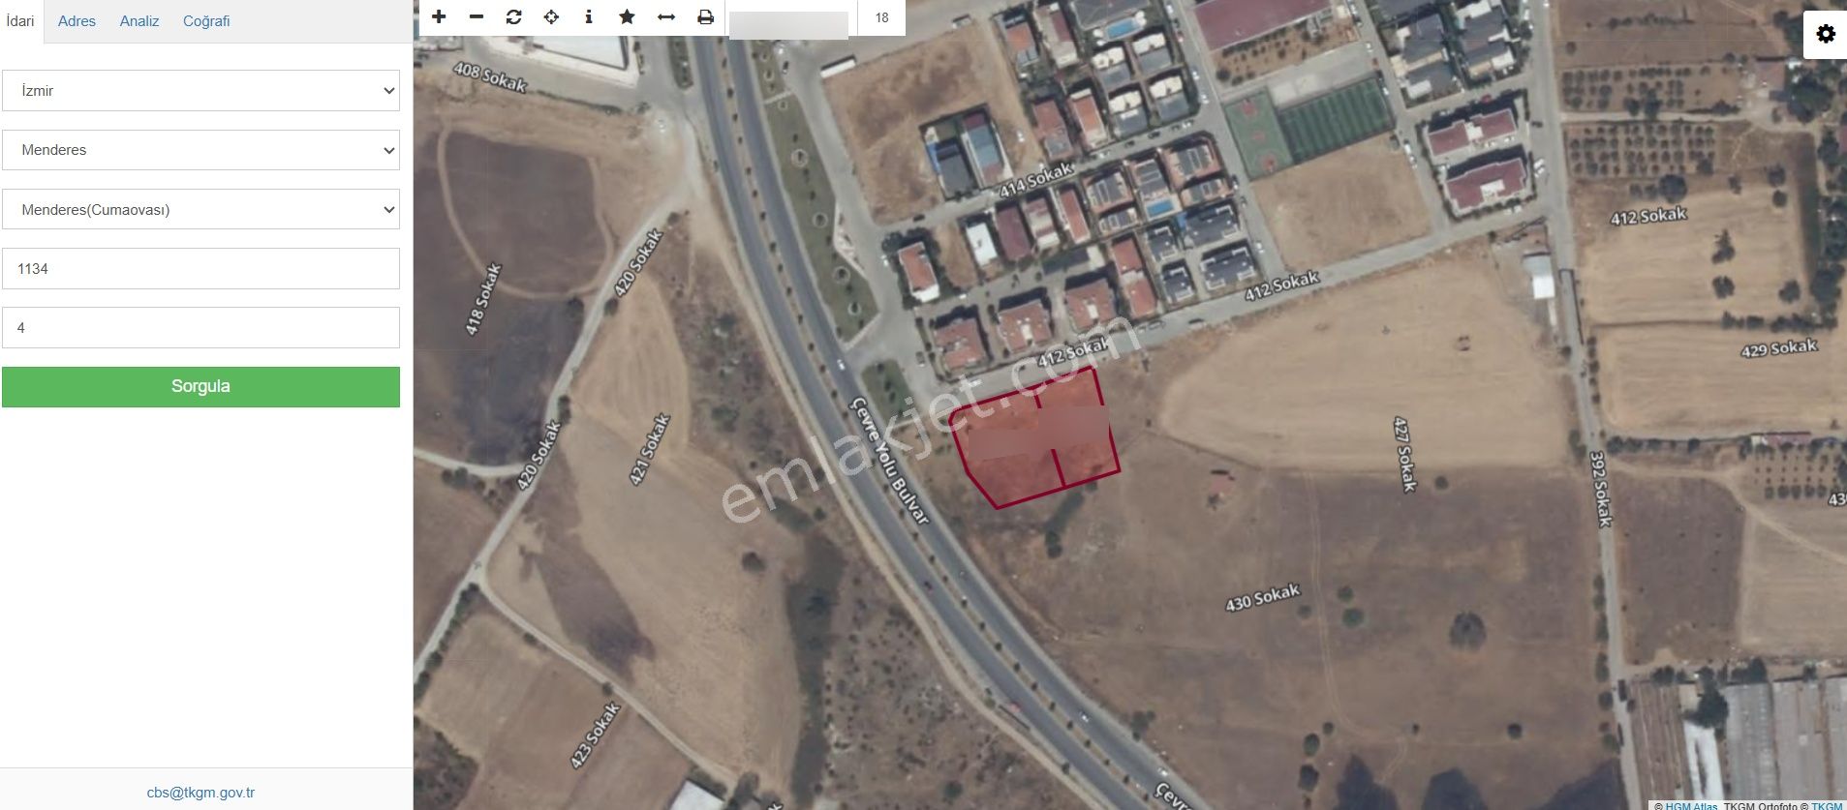Zoom in with the plus icon
Image resolution: width=1847 pixels, height=810 pixels.
point(439,16)
